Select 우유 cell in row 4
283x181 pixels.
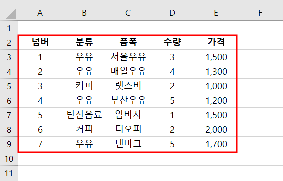point(84,71)
